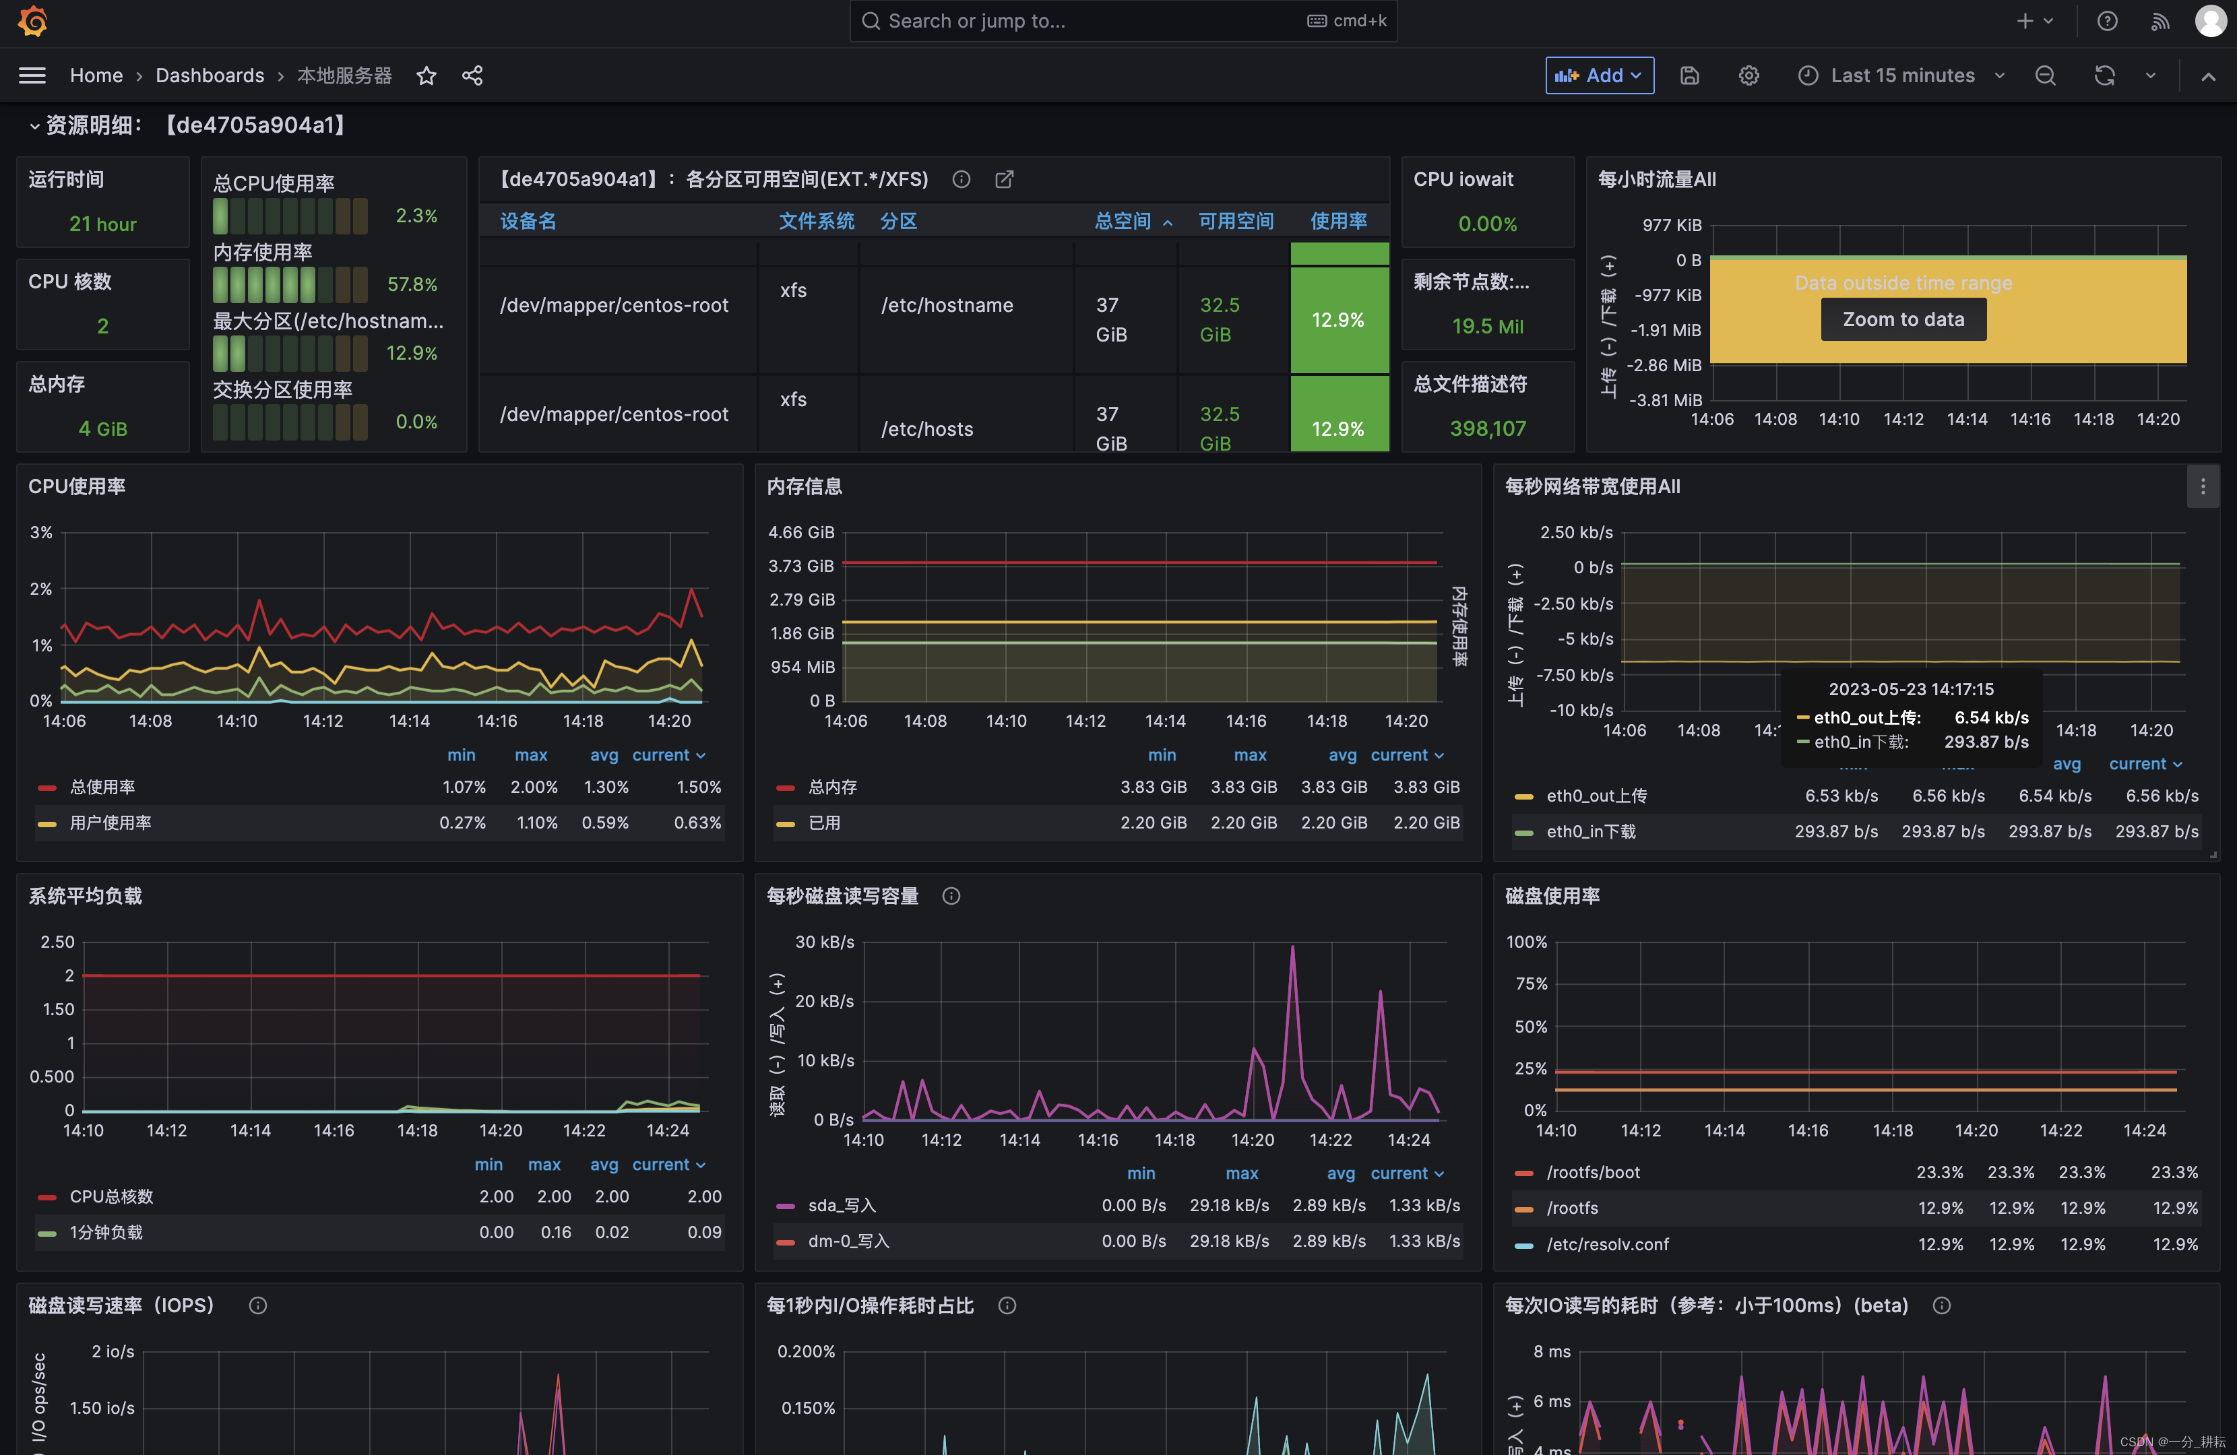
Task: Open the current sort dropdown in 系统平均负载 legend
Action: pyautogui.click(x=667, y=1163)
